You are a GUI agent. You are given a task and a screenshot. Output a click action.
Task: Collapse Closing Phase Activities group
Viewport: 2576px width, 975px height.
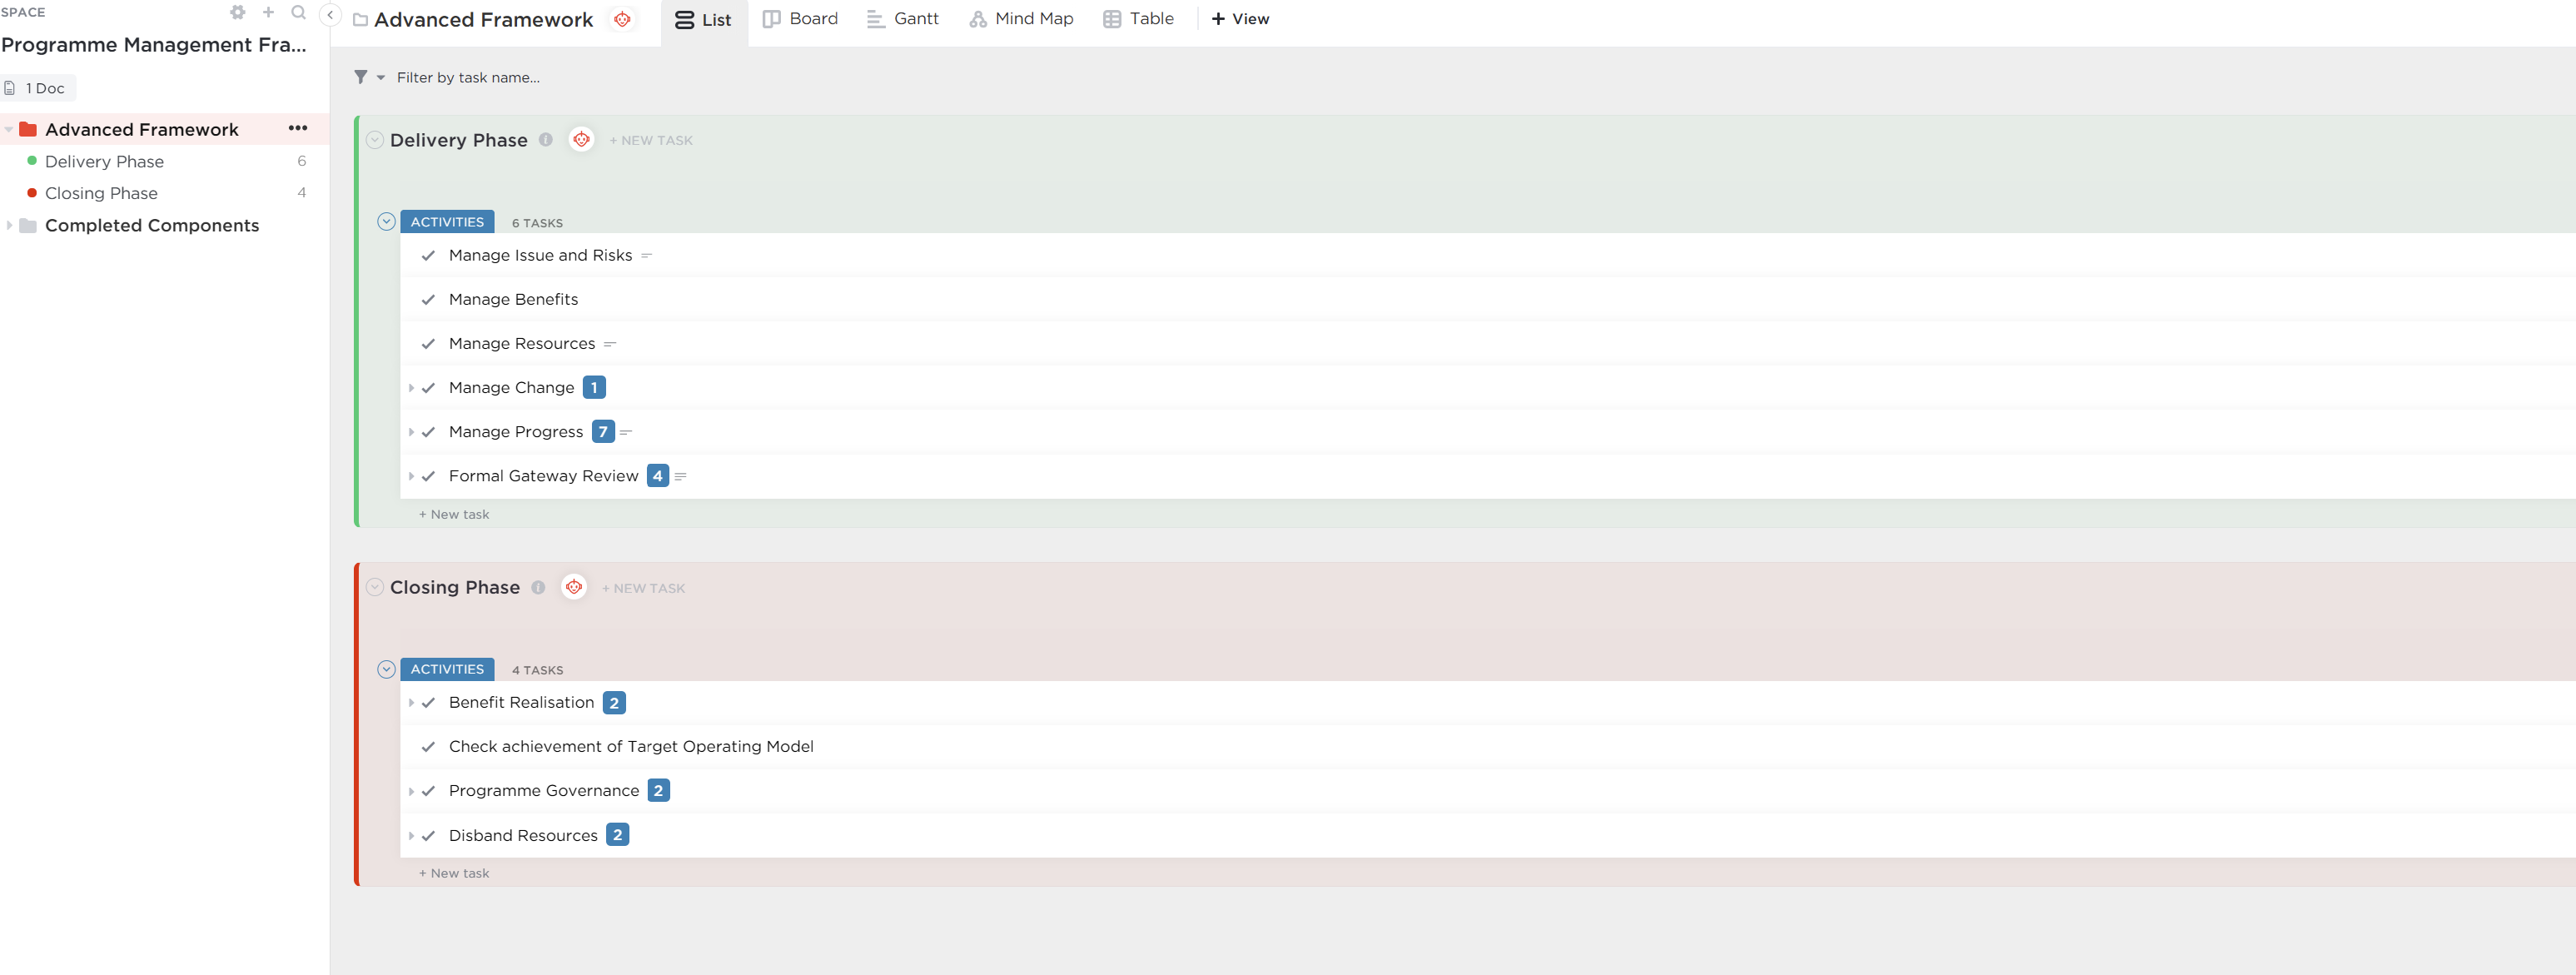(x=386, y=669)
